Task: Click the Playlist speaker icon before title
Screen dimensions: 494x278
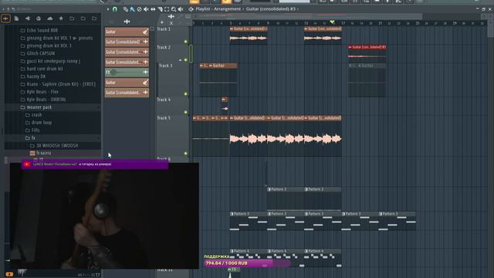Action: coord(191,9)
